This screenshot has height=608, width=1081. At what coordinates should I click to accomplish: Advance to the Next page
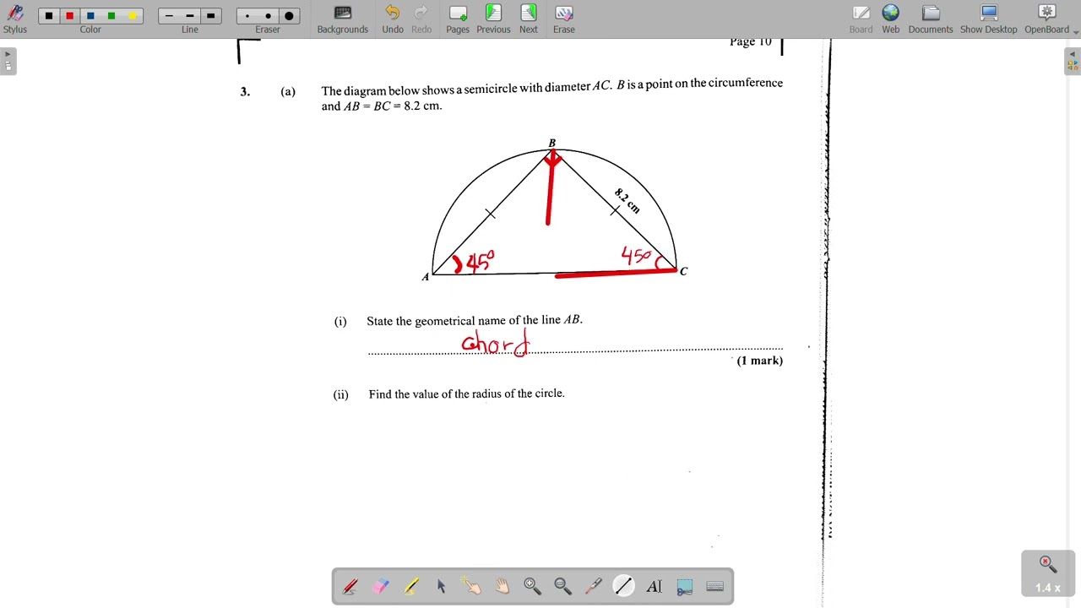point(529,19)
